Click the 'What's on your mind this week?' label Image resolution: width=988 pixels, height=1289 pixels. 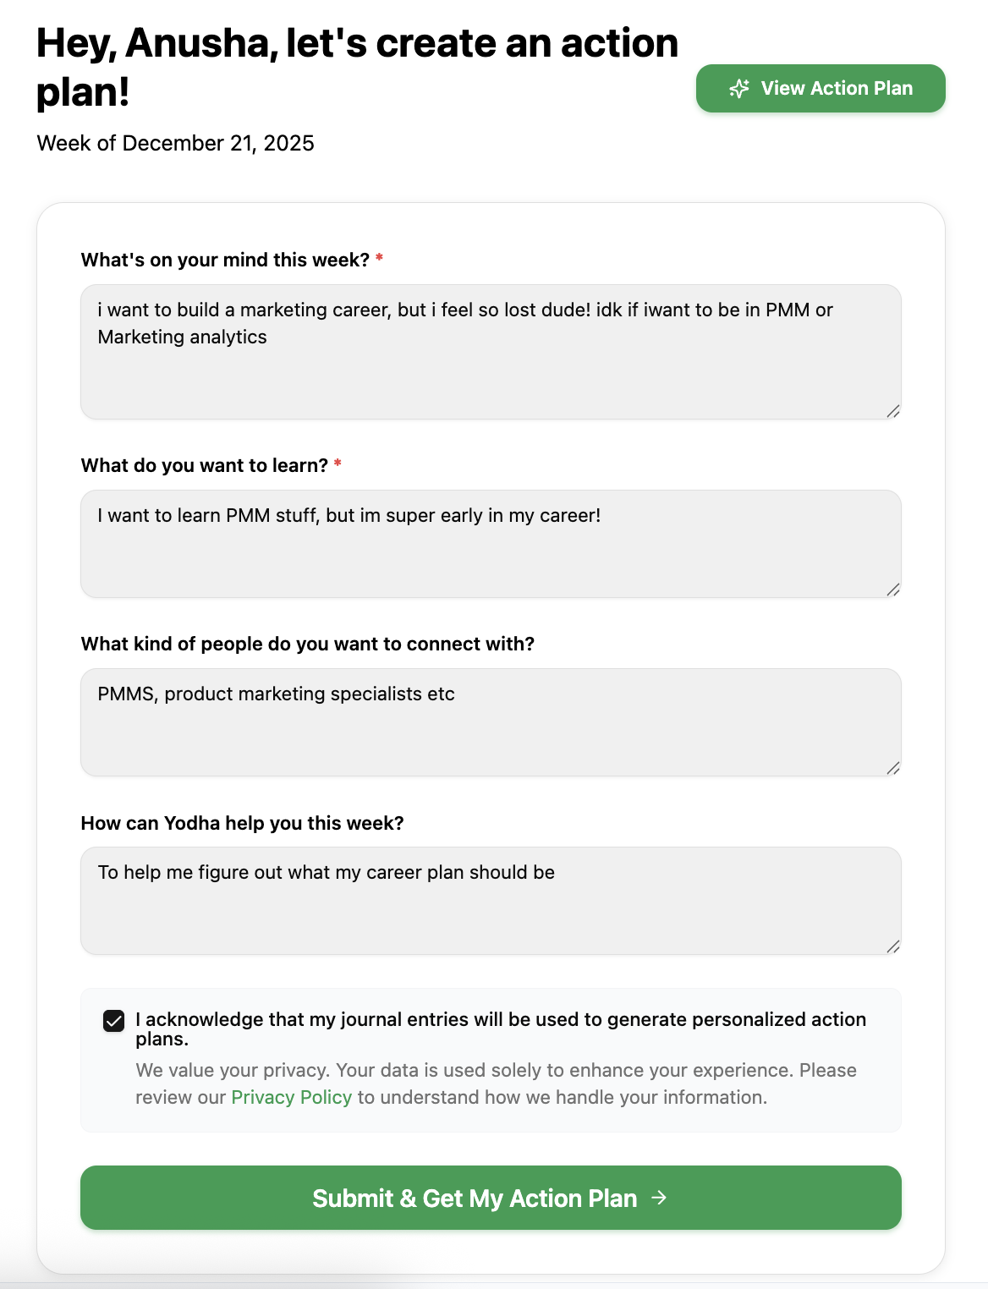click(225, 260)
